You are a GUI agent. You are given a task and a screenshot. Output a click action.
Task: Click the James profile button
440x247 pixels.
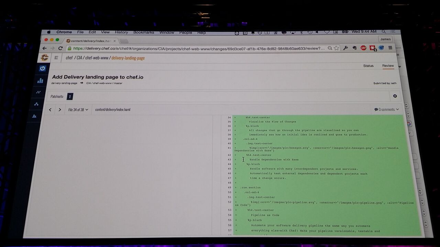386,39
